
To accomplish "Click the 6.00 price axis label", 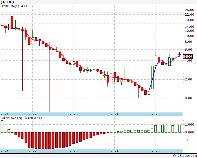I will coord(189,49).
